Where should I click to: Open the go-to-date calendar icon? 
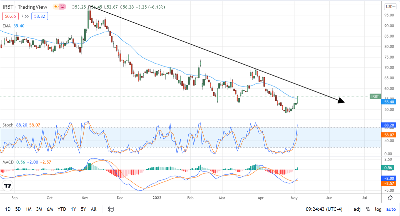(x=111, y=209)
